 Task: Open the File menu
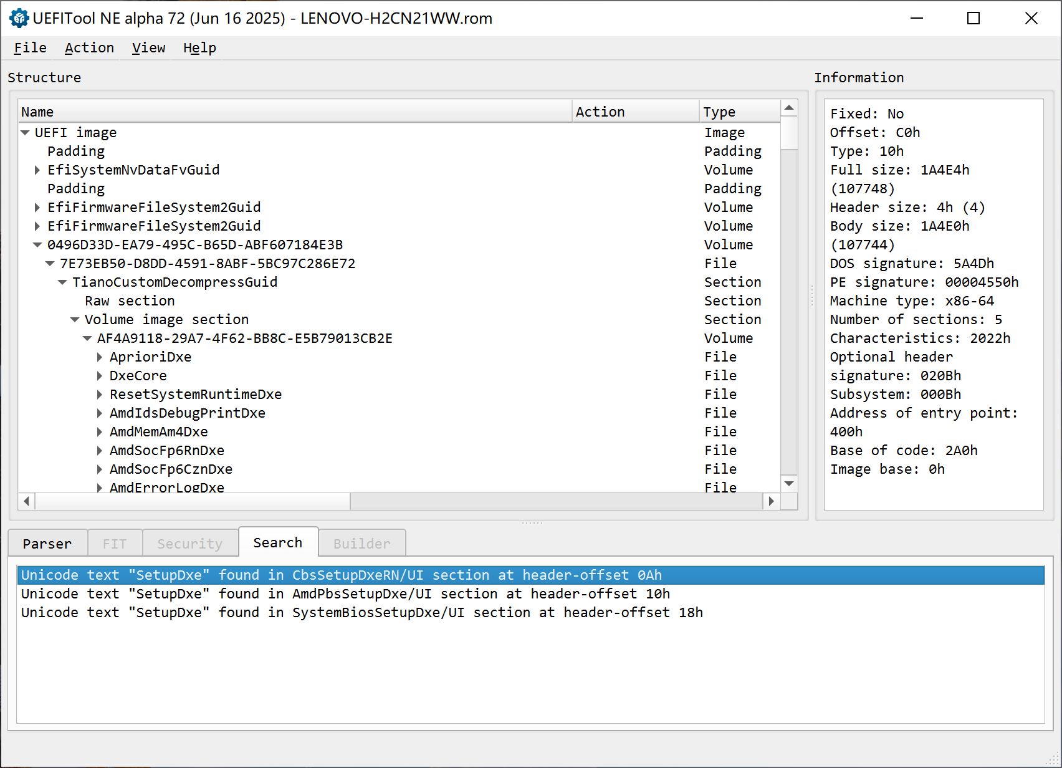click(x=30, y=48)
